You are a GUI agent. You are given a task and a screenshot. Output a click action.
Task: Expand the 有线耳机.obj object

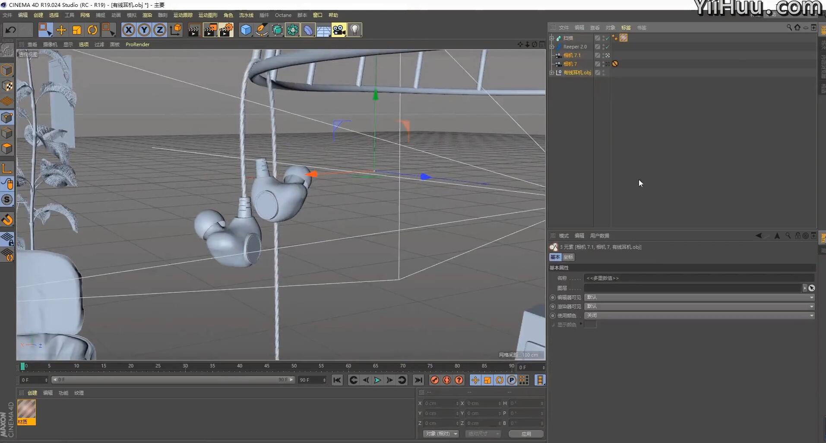pos(551,73)
